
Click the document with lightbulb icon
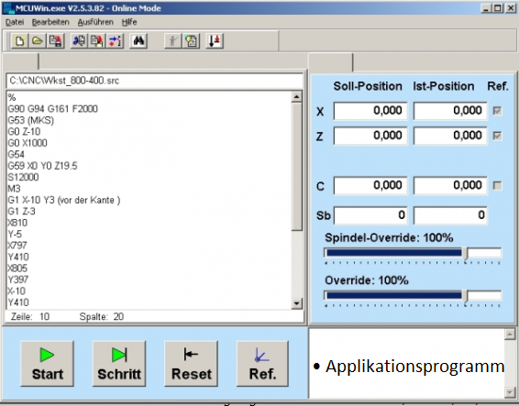point(191,41)
